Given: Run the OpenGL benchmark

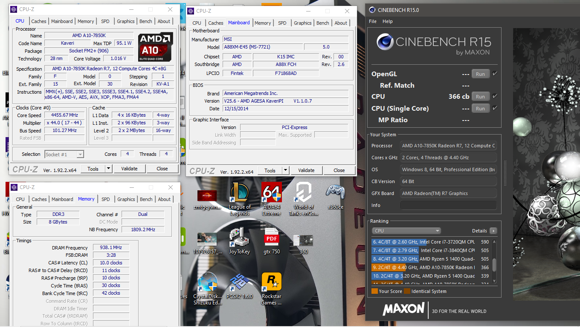Looking at the screenshot, I should [x=480, y=74].
